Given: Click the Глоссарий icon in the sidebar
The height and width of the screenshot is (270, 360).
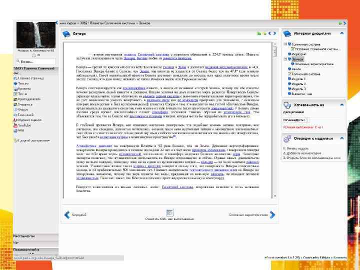Looking at the screenshot, I should (x=15, y=115).
